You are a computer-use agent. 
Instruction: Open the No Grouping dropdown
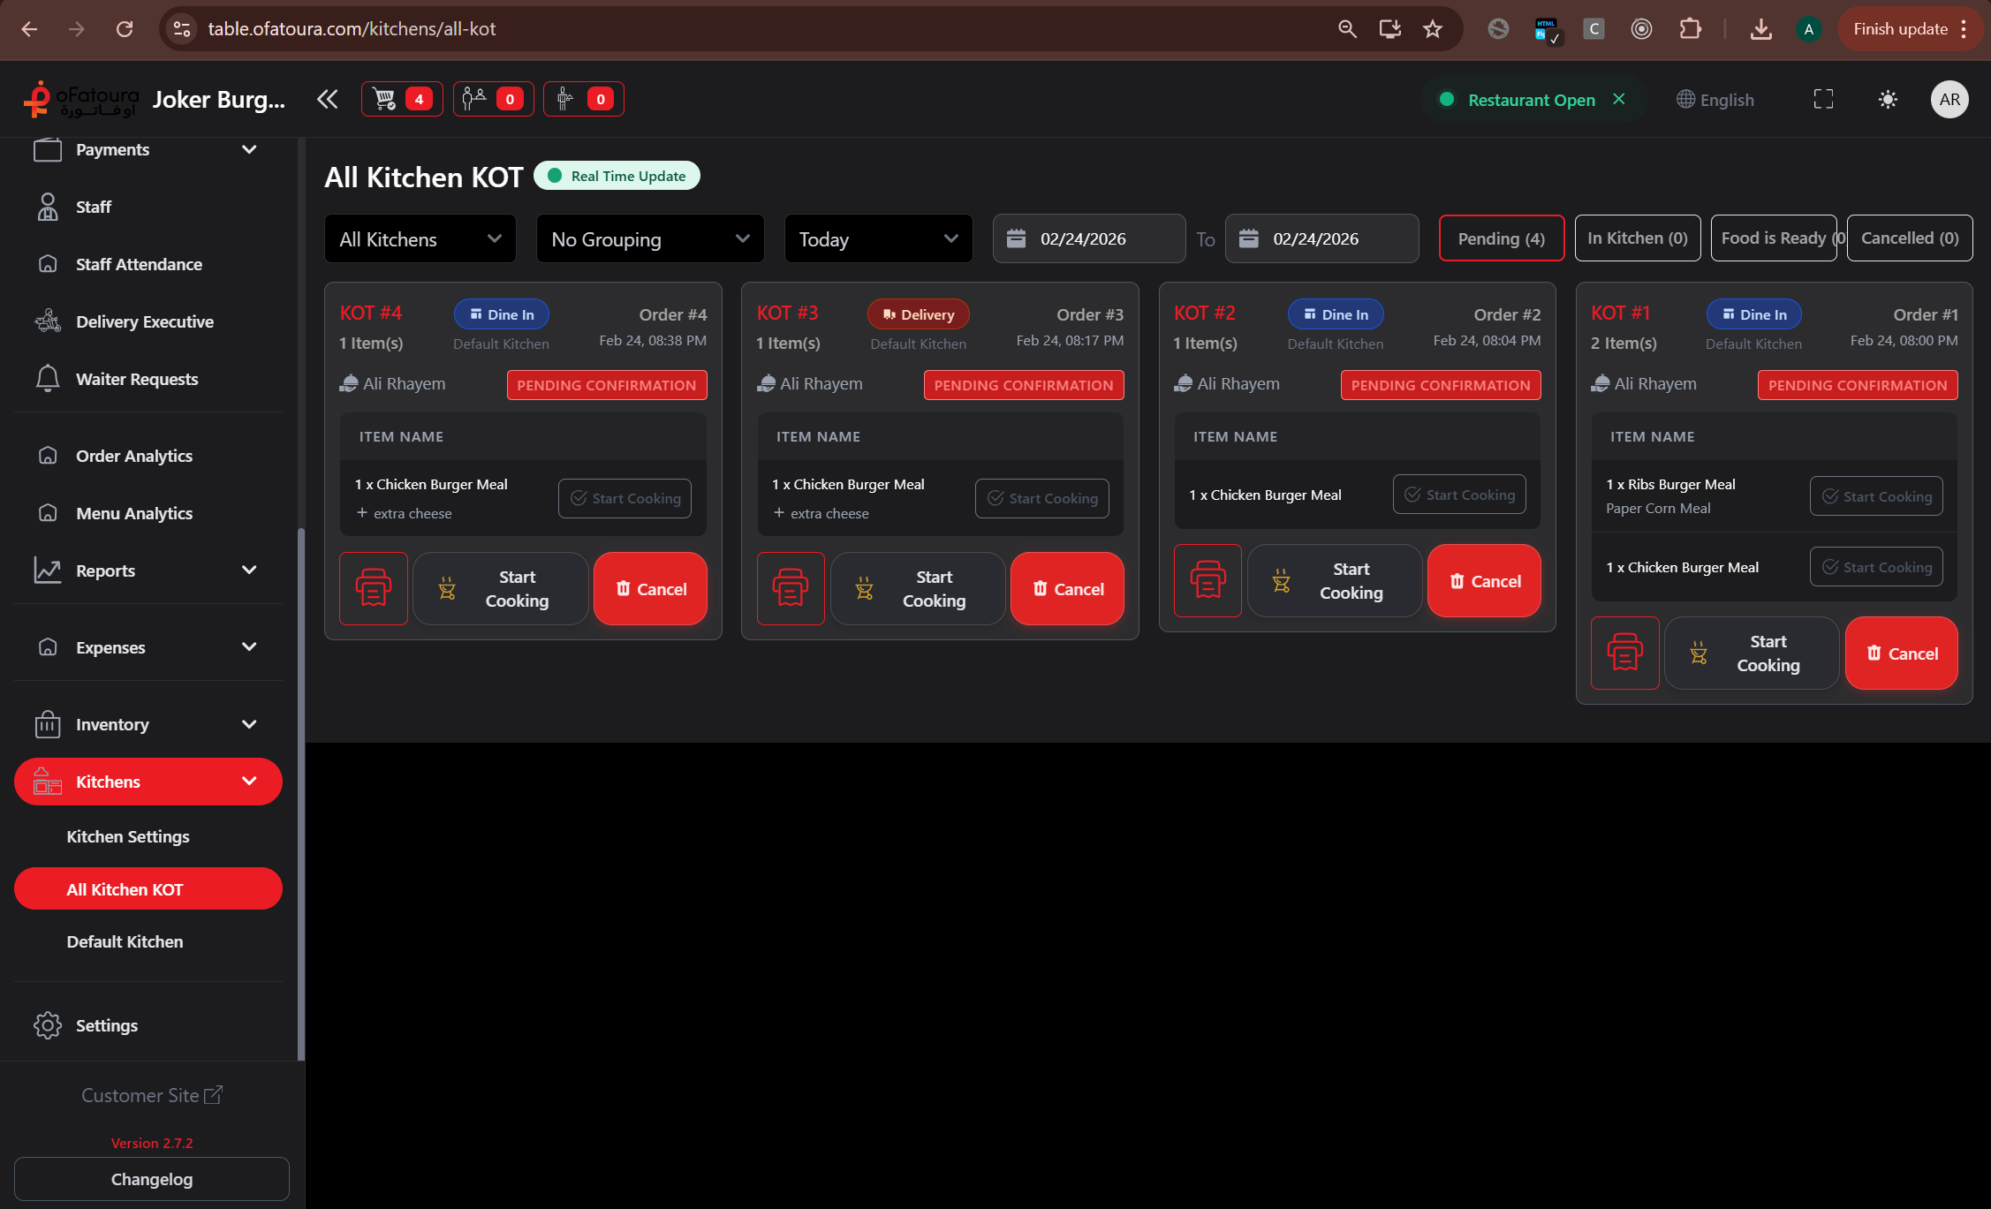[x=649, y=239]
